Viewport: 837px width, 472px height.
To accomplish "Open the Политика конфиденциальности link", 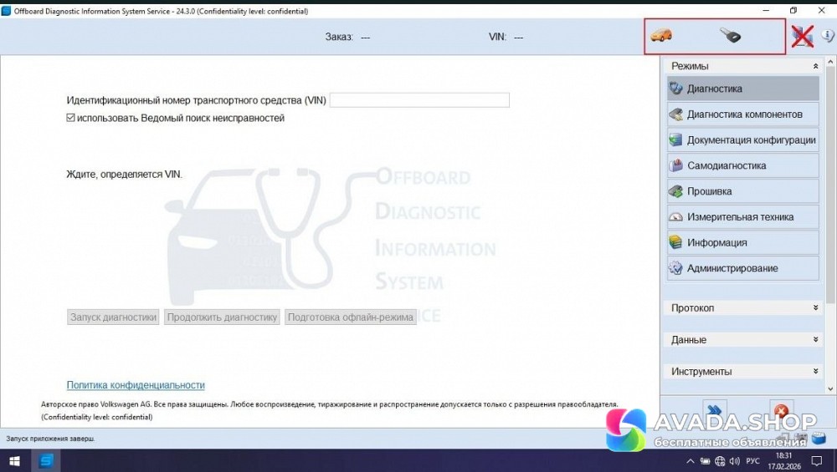I will tap(136, 385).
